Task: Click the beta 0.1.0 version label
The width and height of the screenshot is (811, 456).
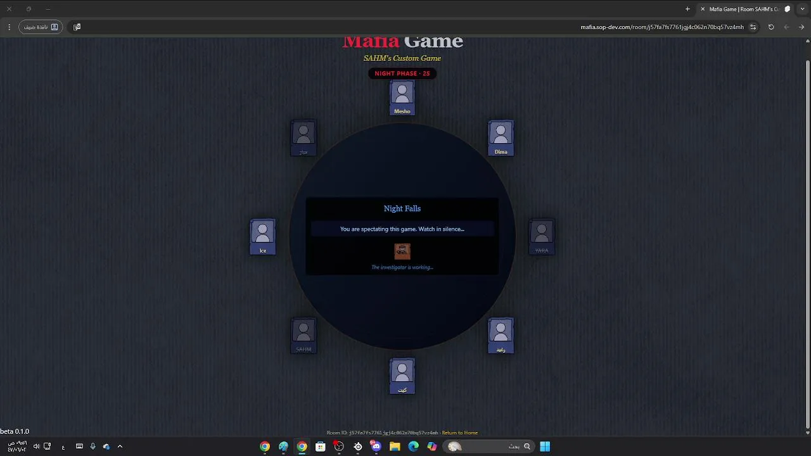Action: (15, 431)
